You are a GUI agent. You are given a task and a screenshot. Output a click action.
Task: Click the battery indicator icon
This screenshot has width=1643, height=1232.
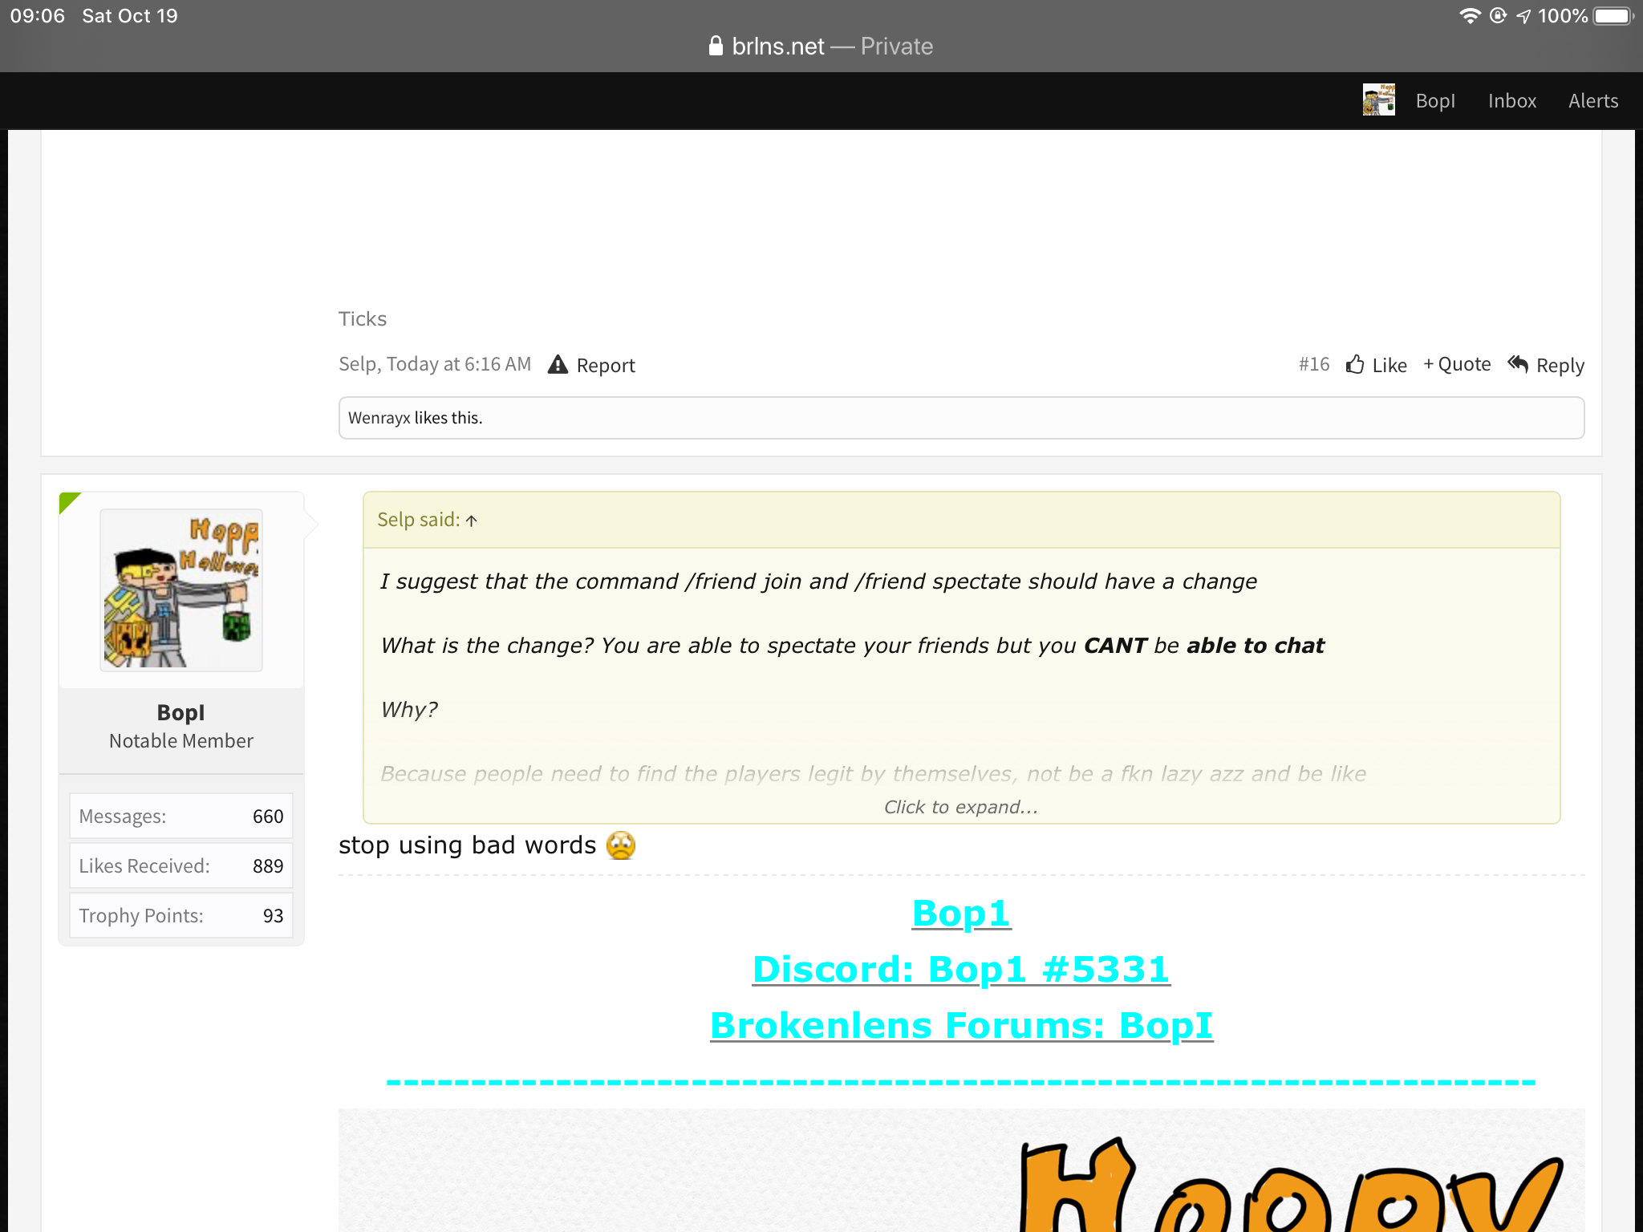[1614, 16]
